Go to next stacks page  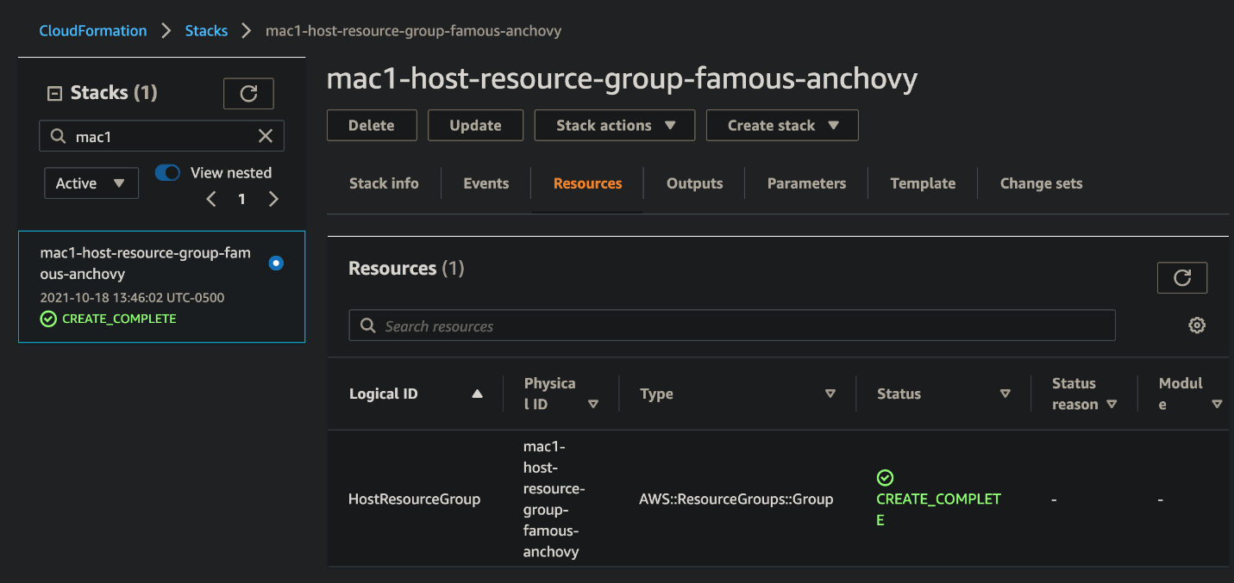click(x=273, y=199)
